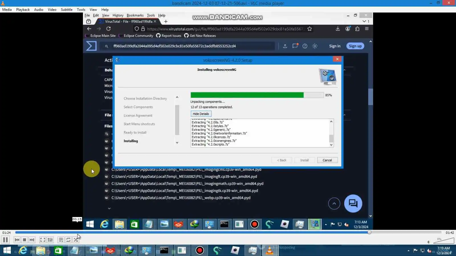This screenshot has height=256, width=456.
Task: Toggle VirusTotal light/dark theme sun icon
Action: pyautogui.click(x=315, y=46)
